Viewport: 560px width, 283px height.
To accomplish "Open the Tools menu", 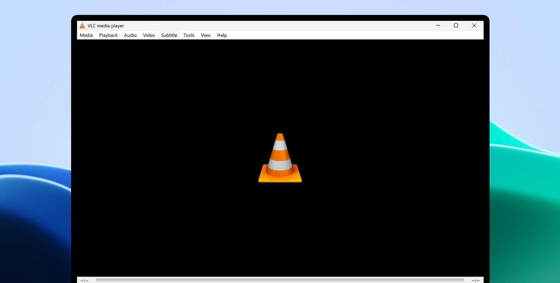I will 189,35.
